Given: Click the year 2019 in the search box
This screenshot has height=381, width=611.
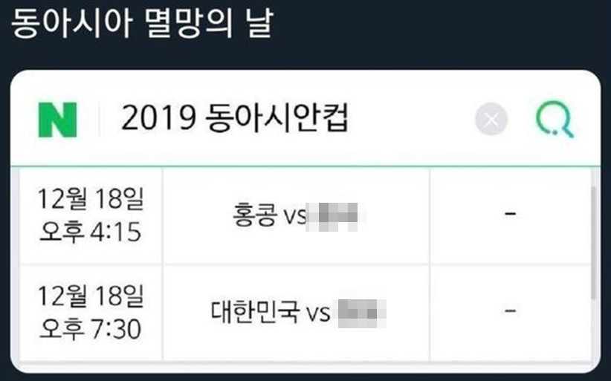Looking at the screenshot, I should (x=158, y=118).
